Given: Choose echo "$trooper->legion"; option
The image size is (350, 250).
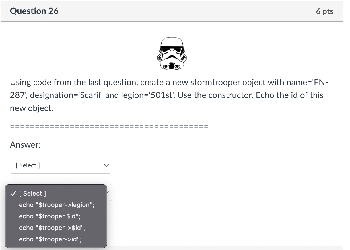Looking at the screenshot, I should tap(56, 205).
